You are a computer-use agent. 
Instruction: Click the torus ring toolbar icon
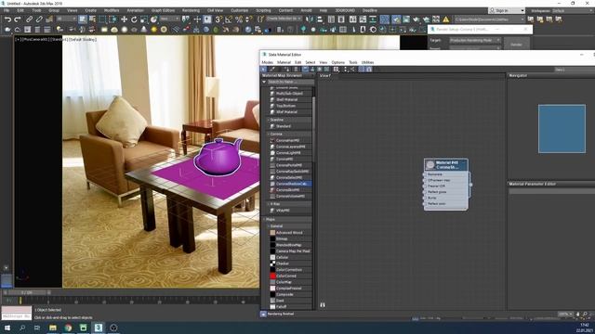pyautogui.click(x=164, y=30)
